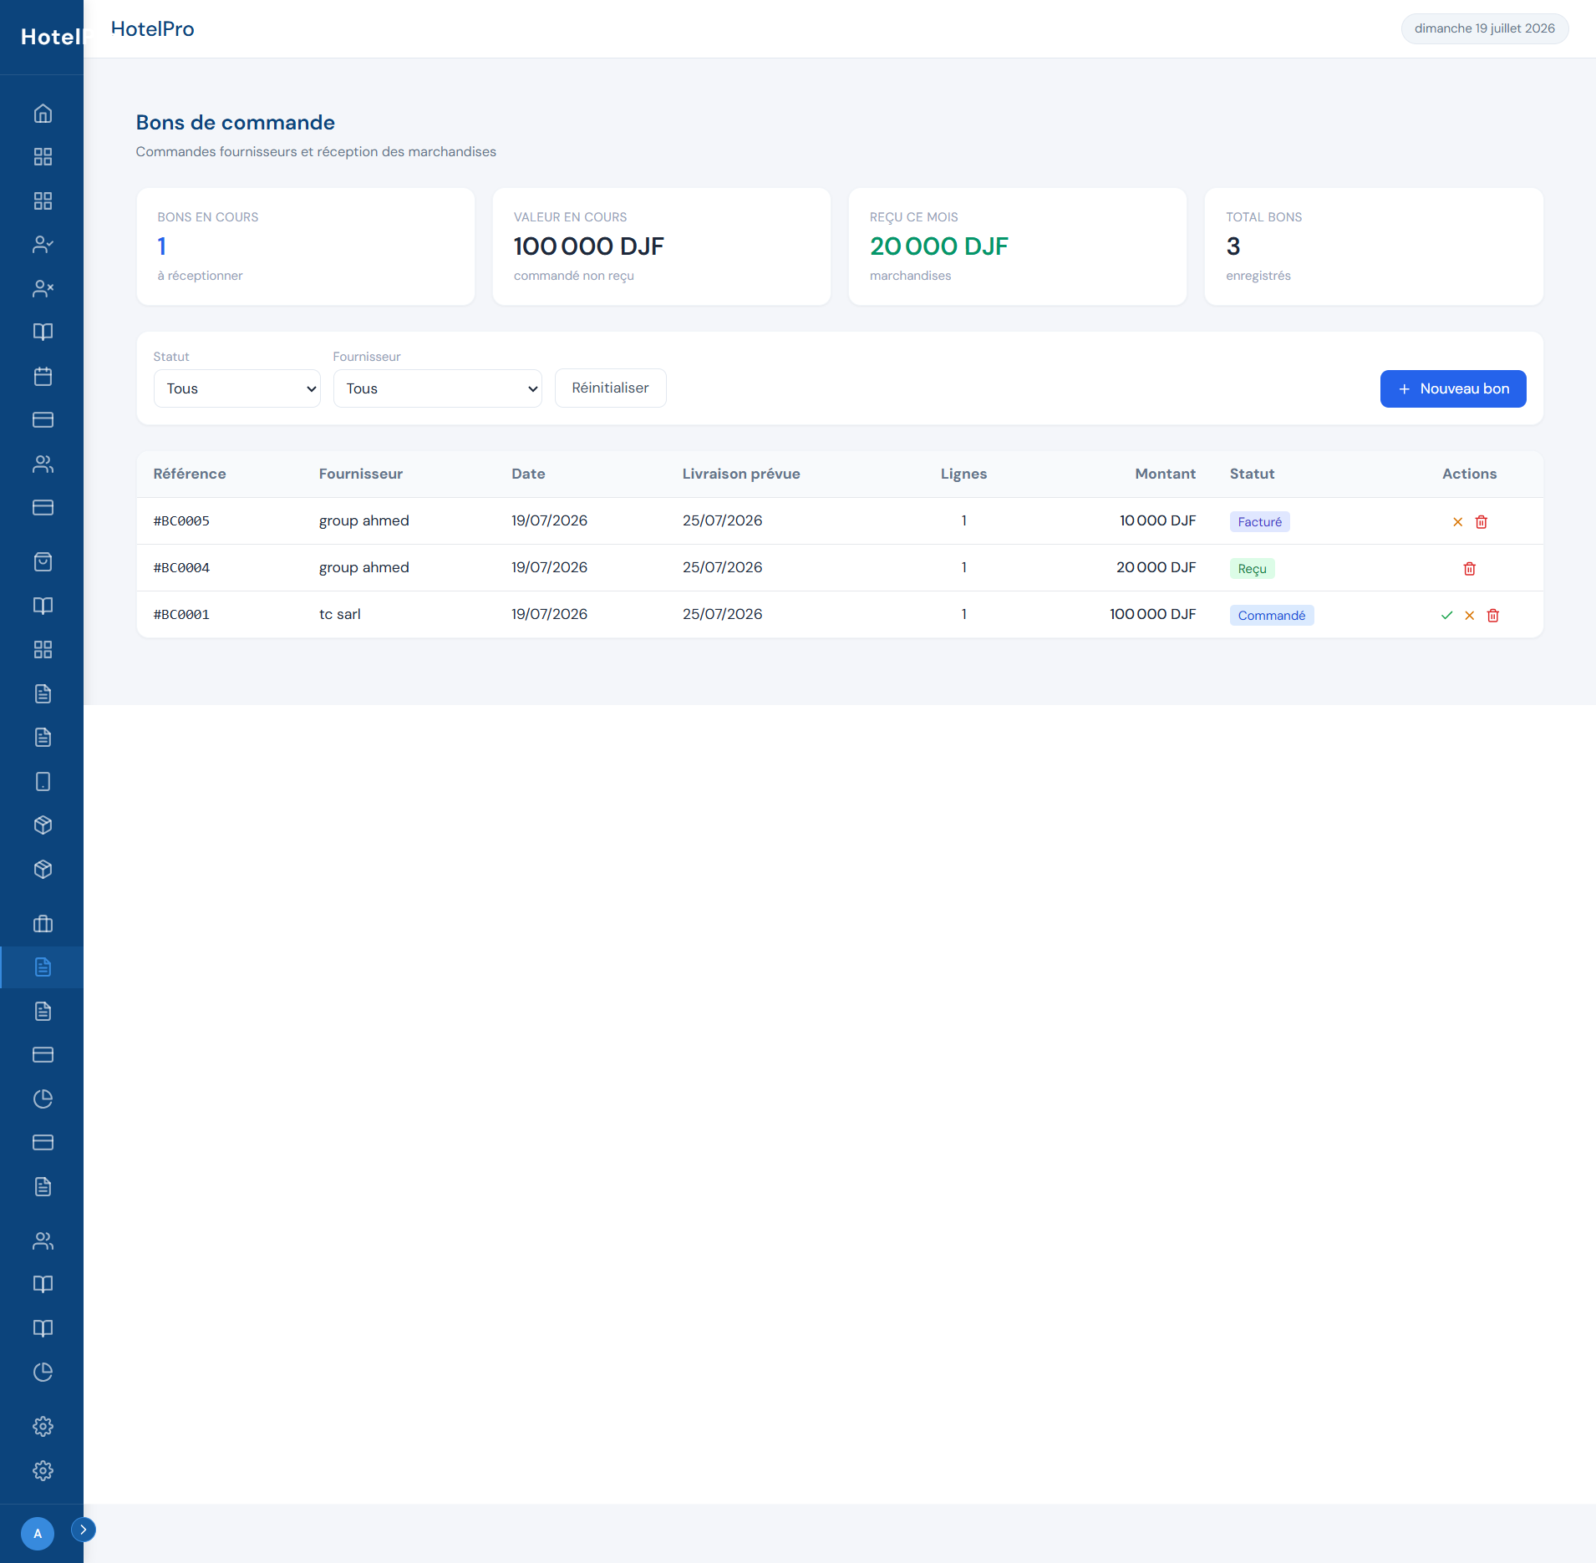Open the user-with-checkmark icon in sidebar
The width and height of the screenshot is (1596, 1563).
(43, 245)
